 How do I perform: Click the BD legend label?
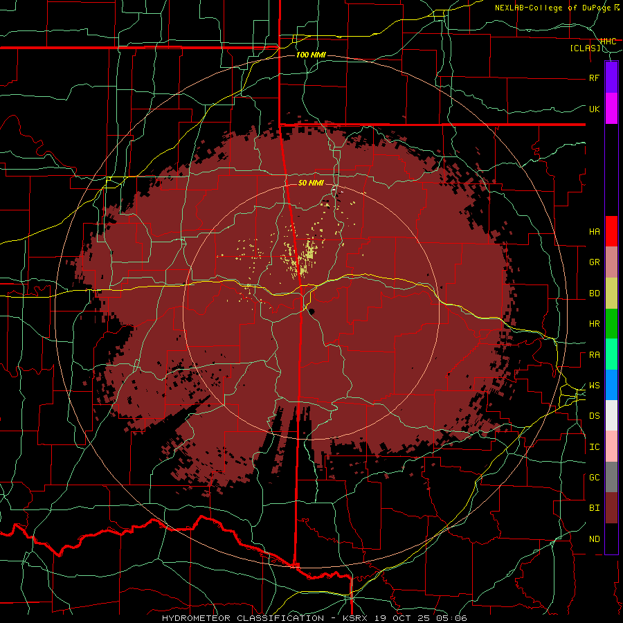[x=594, y=294]
